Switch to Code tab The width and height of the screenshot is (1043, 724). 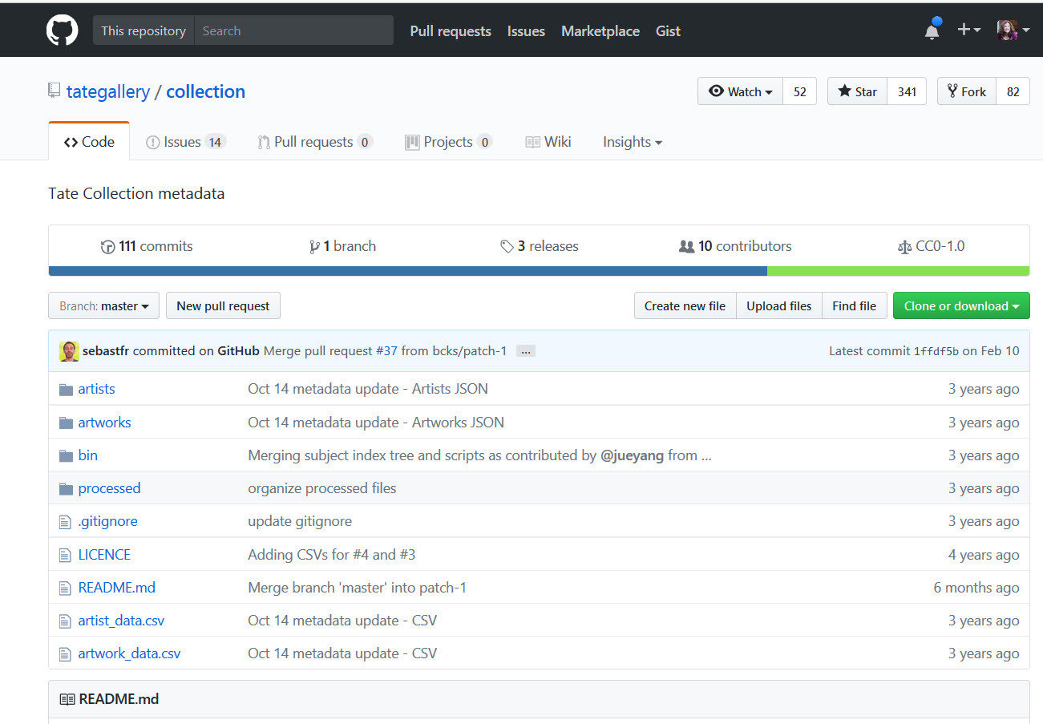tap(89, 142)
